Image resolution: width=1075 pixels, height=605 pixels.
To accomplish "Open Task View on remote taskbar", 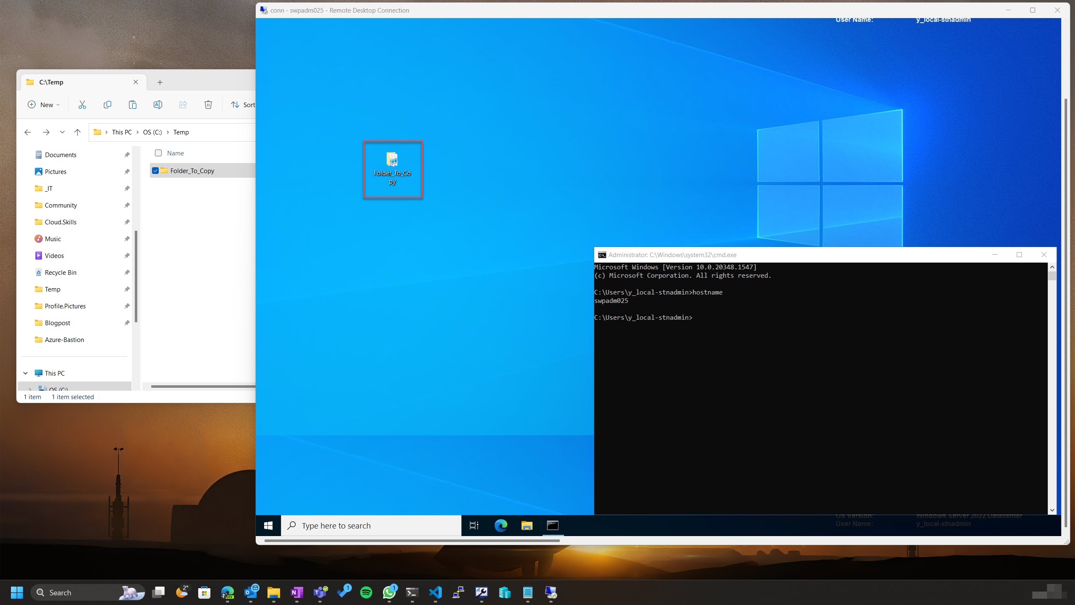I will 474,526.
